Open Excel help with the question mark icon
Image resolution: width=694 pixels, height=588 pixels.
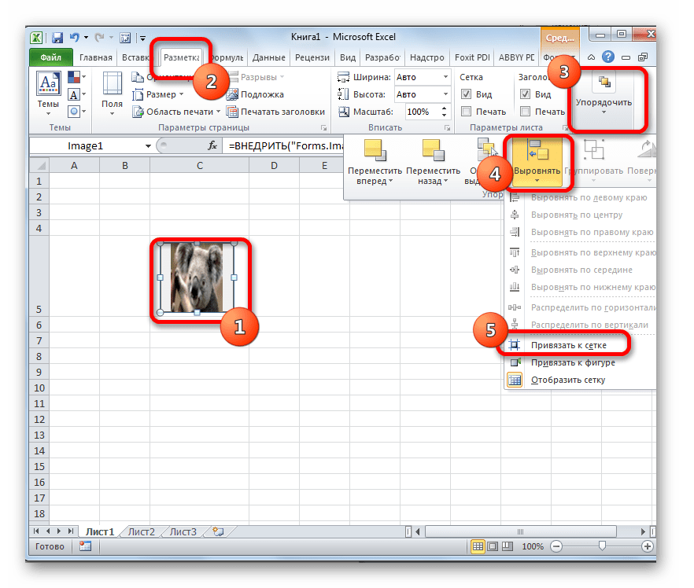point(608,57)
